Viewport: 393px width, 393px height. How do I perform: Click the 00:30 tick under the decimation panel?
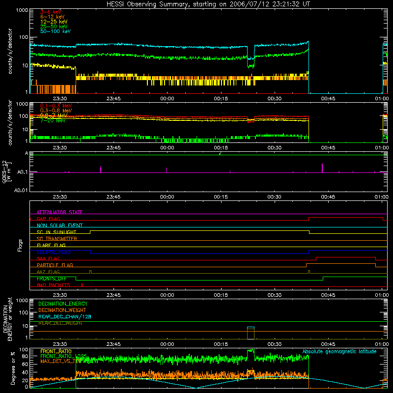pyautogui.click(x=275, y=344)
